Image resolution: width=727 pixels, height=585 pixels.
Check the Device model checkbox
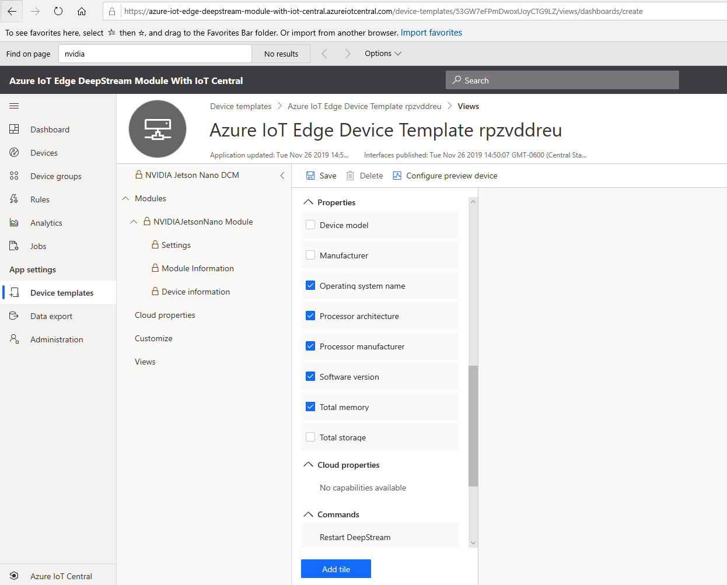[x=310, y=225]
